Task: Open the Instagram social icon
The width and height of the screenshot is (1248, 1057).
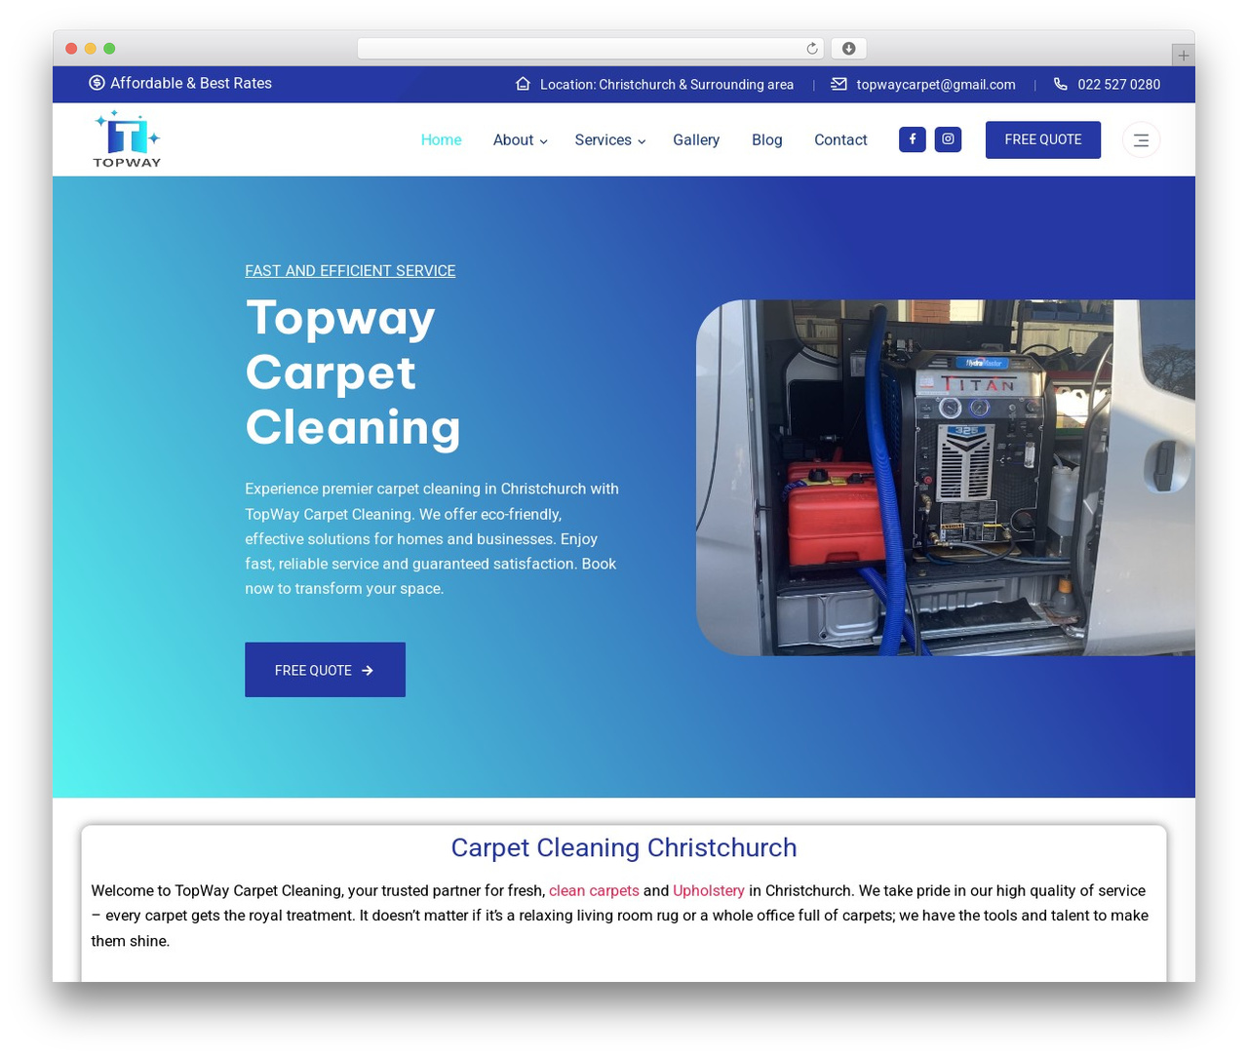Action: click(948, 139)
